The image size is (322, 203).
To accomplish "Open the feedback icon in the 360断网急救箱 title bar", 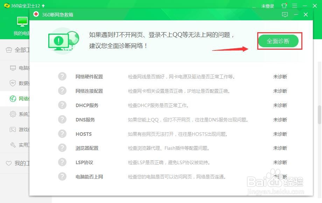I will point(285,15).
